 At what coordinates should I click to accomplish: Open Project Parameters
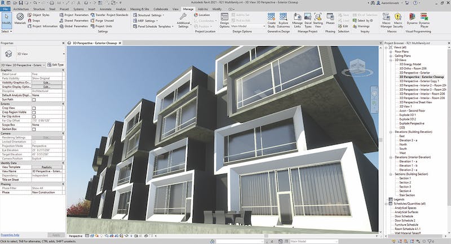pyautogui.click(x=74, y=15)
